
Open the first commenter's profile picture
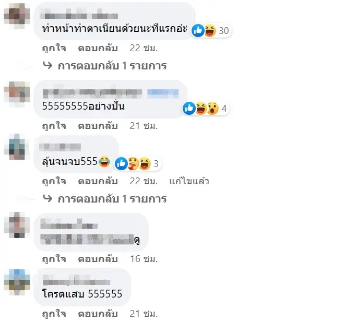(17, 16)
